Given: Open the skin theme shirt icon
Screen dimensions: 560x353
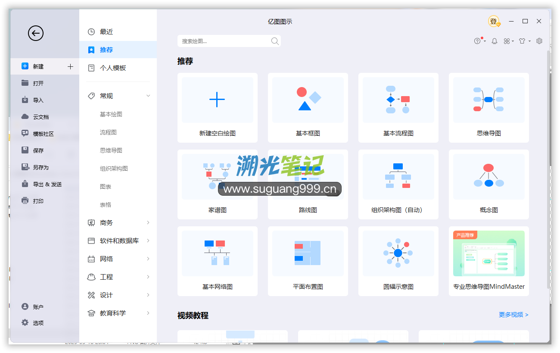Looking at the screenshot, I should [522, 41].
